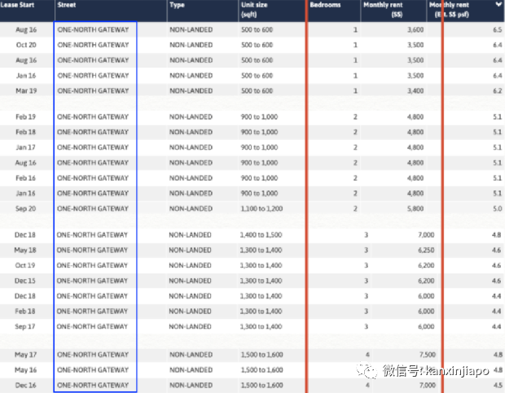Click the WeChat logo in the watermark

pyautogui.click(x=372, y=370)
